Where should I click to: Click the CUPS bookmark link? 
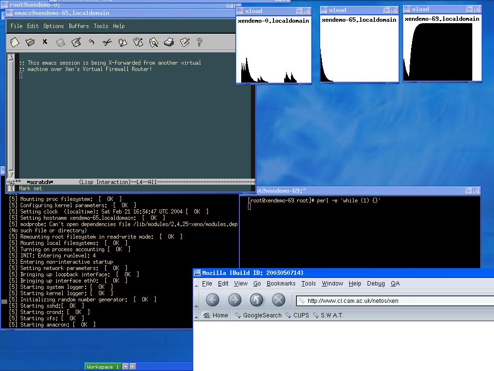[297, 315]
